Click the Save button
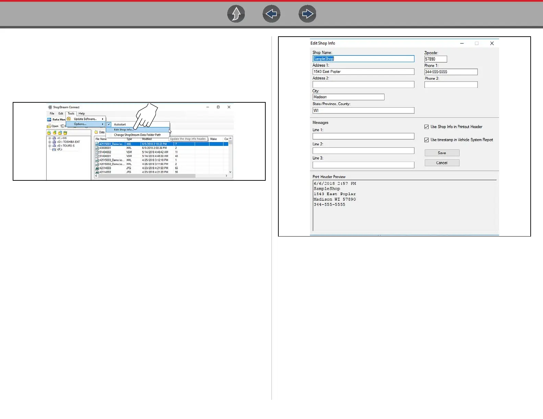The image size is (543, 419). (x=442, y=153)
